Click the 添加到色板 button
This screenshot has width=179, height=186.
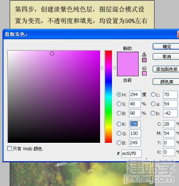[x=166, y=69]
